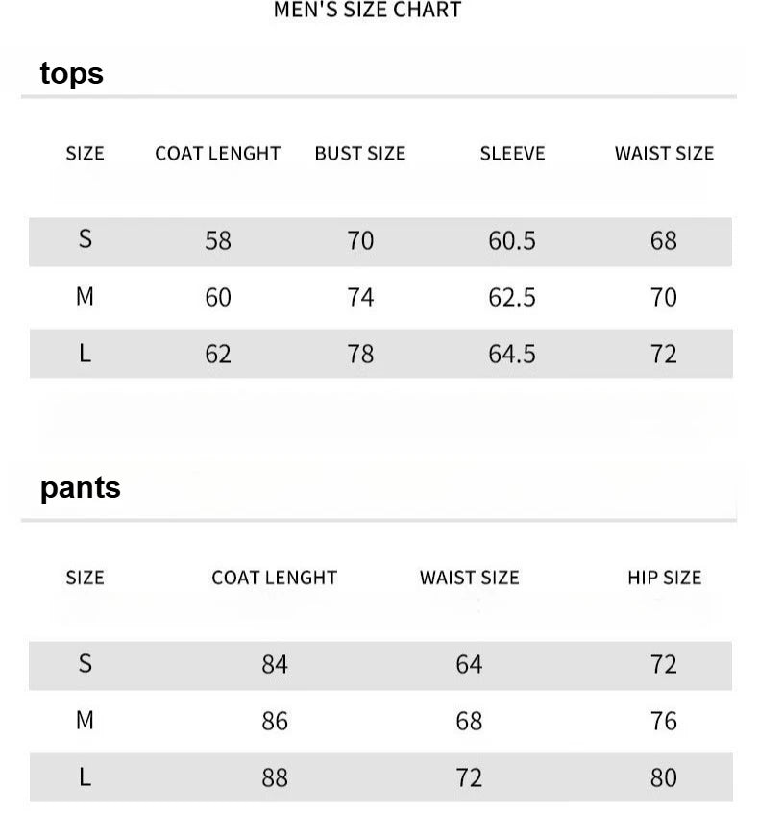Screen dimensions: 759x813
Task: Click WAIST SIZE header in pants table
Action: coord(469,578)
